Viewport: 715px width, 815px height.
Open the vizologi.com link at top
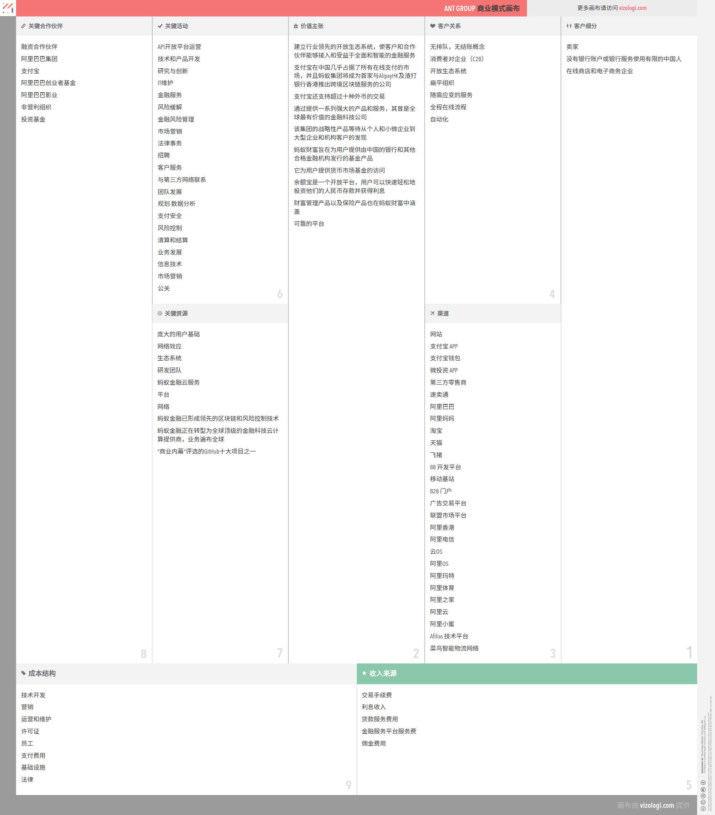tap(632, 8)
